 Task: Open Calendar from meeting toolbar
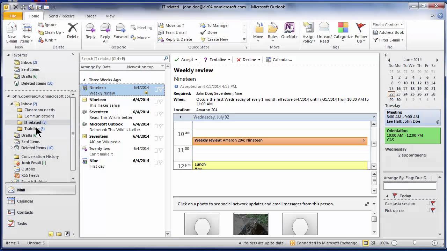click(x=279, y=60)
